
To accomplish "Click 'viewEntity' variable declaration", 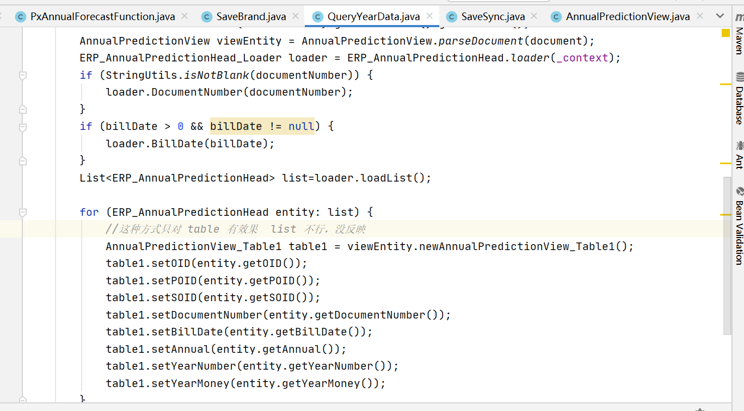I will pos(249,41).
